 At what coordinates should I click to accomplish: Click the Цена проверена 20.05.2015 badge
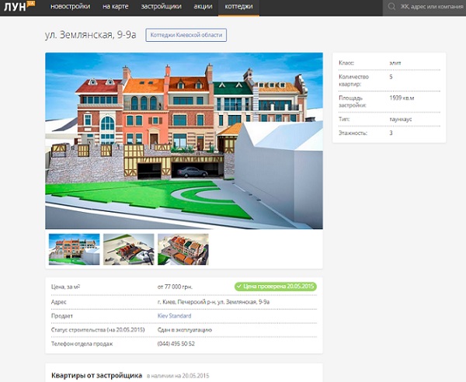point(276,286)
